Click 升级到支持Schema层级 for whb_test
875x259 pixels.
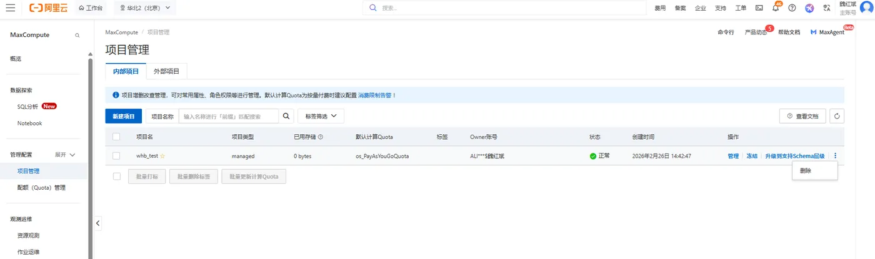794,156
